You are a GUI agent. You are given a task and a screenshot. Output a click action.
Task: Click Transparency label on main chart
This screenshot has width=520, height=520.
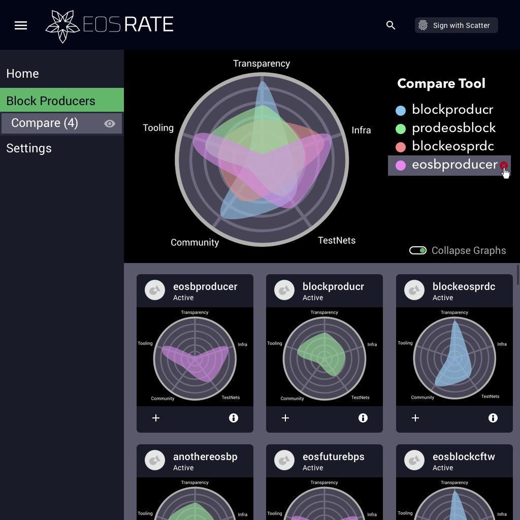pos(262,63)
